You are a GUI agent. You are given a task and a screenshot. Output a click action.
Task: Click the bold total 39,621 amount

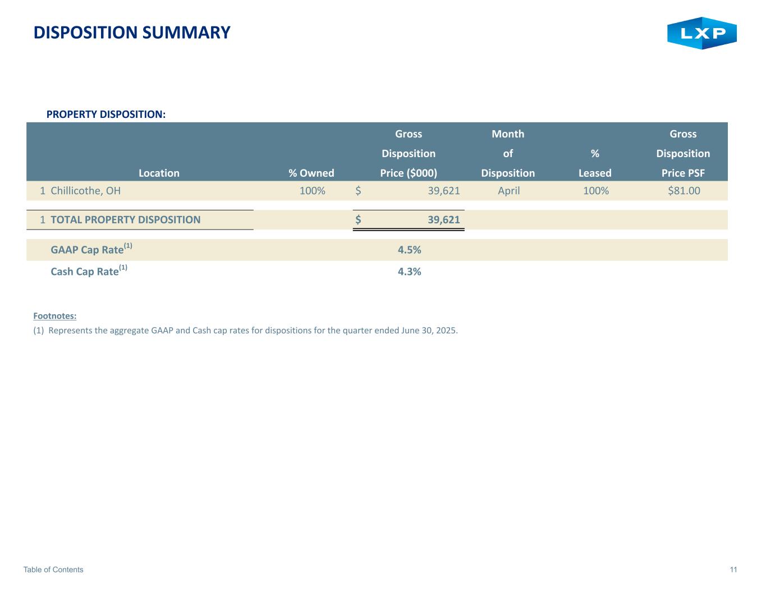point(443,220)
